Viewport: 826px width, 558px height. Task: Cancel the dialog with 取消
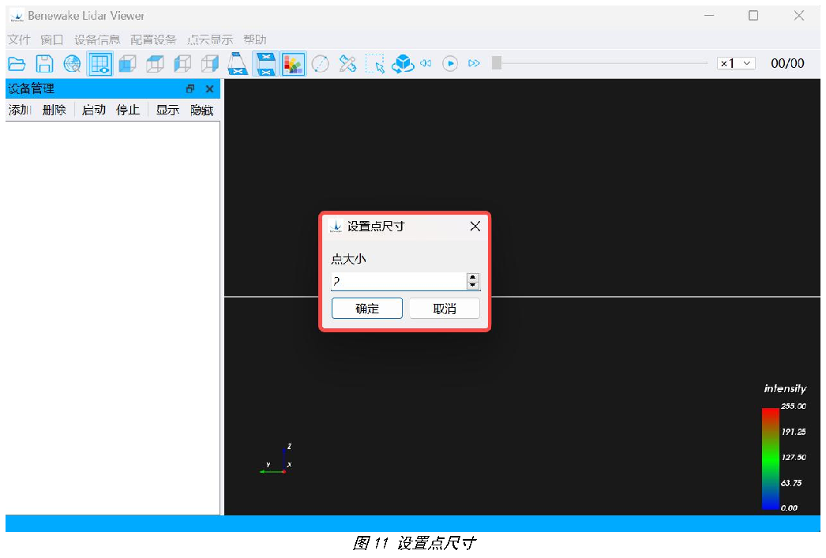point(445,309)
